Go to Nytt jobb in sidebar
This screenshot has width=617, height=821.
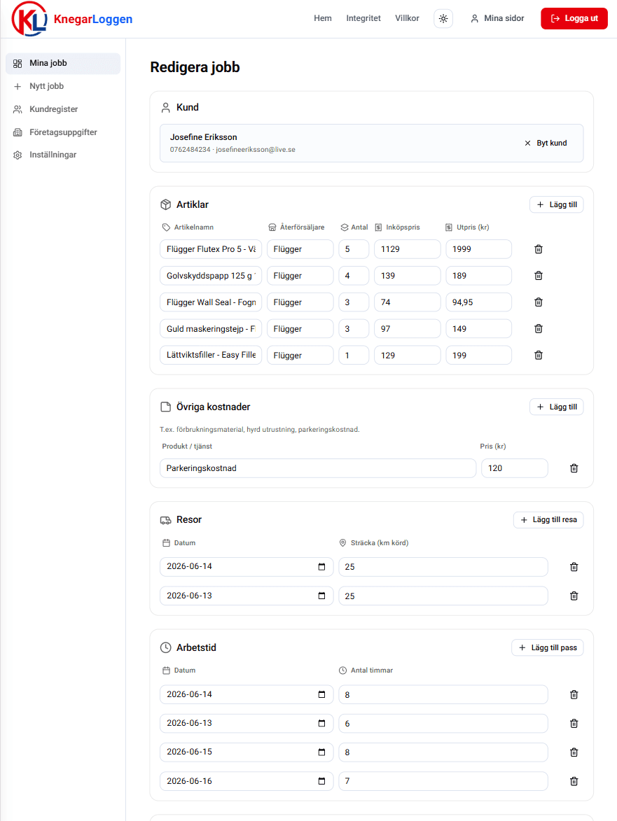[x=63, y=86]
